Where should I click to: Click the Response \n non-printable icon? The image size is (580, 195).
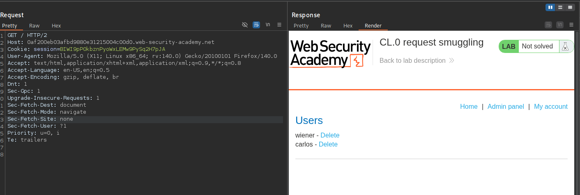point(559,25)
